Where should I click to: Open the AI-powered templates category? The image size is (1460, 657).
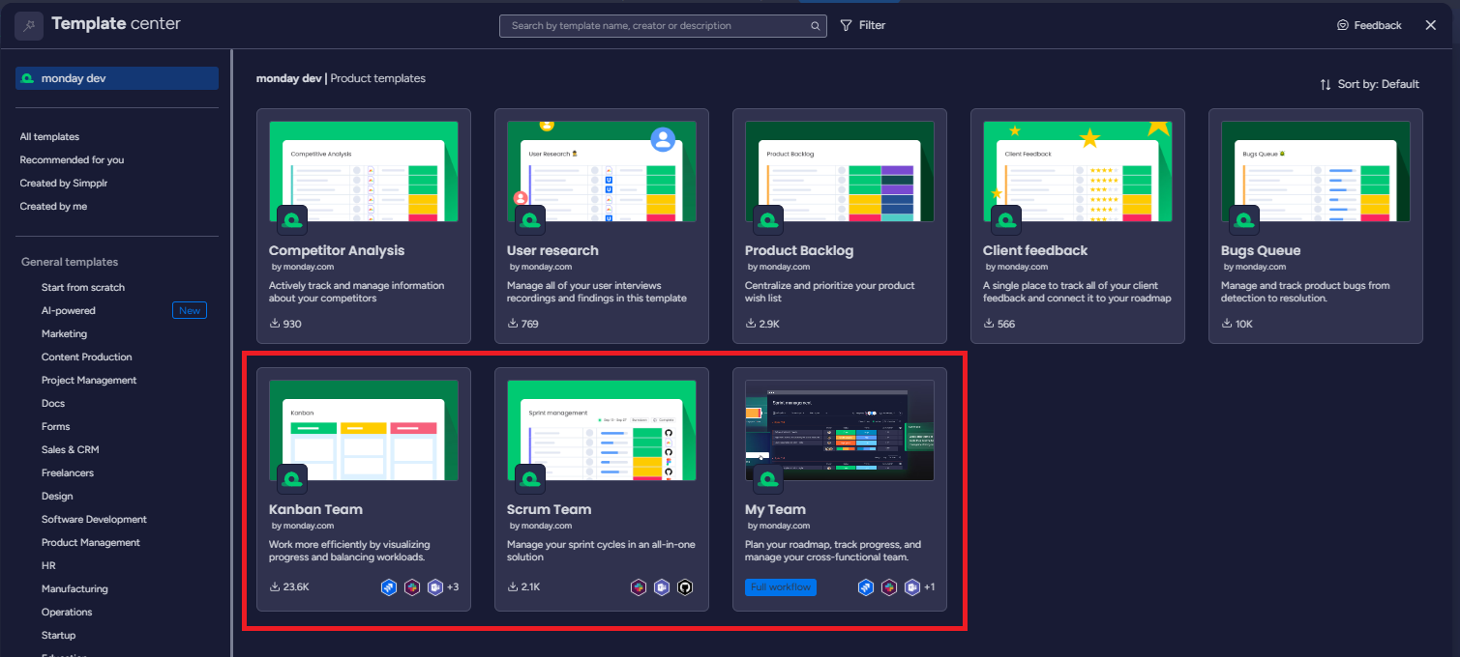pos(69,311)
